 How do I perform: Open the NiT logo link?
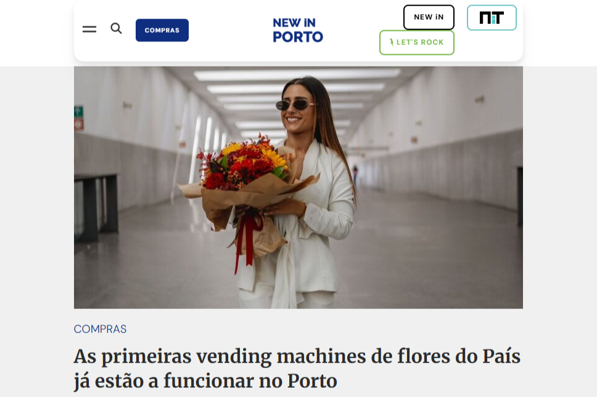click(x=492, y=17)
